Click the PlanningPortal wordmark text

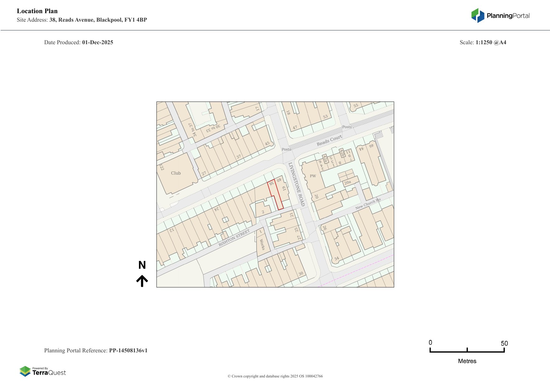point(508,16)
